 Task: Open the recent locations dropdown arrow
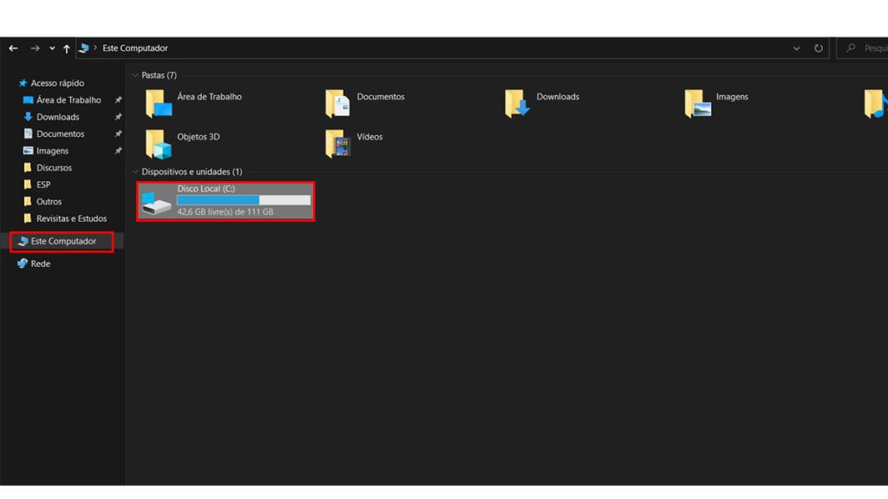click(52, 49)
